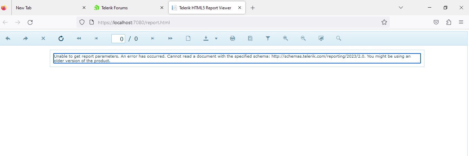Toggle print preview page mode
The width and height of the screenshot is (469, 156).
[x=188, y=39]
